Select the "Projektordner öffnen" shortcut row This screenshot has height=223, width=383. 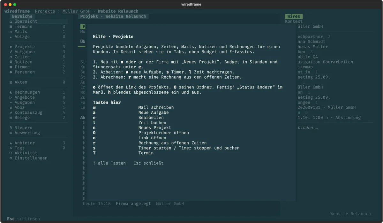(141, 133)
